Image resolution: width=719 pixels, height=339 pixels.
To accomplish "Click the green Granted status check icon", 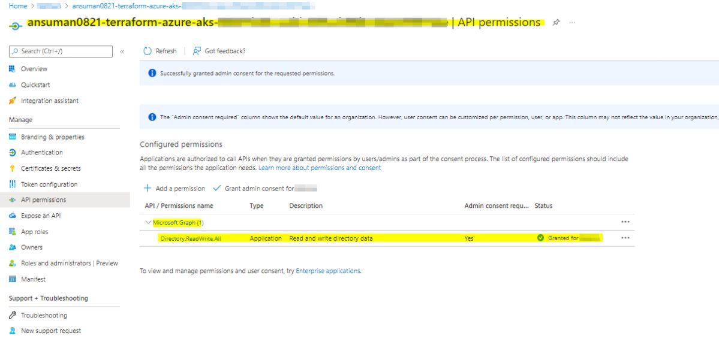I will (541, 238).
